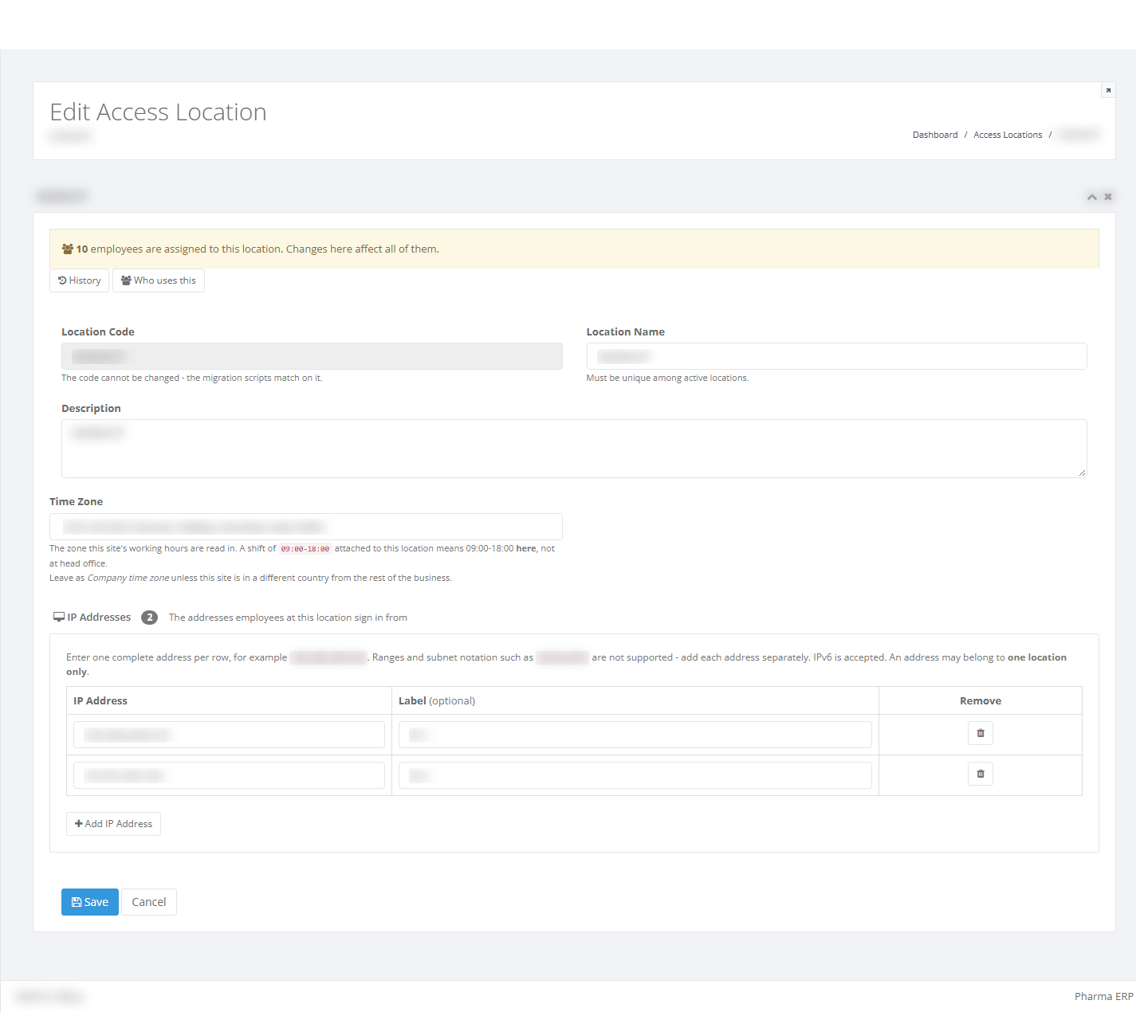This screenshot has width=1136, height=1012.
Task: Click the 09:00-18:00 shift code sample
Action: coord(305,549)
